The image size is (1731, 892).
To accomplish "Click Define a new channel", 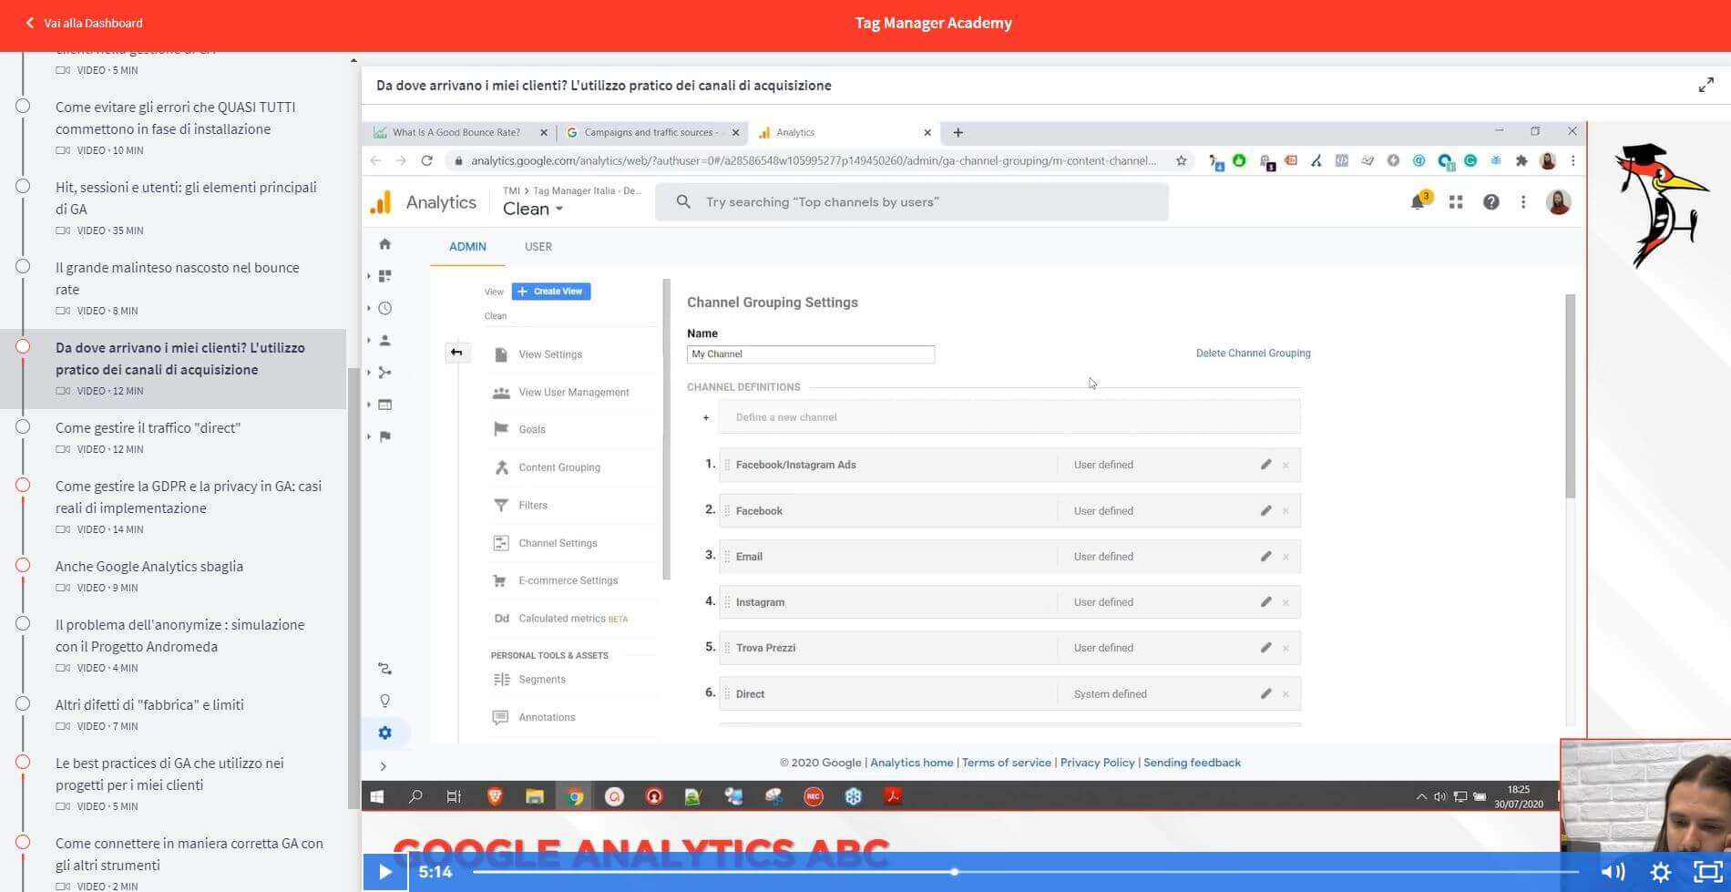I will point(1009,417).
